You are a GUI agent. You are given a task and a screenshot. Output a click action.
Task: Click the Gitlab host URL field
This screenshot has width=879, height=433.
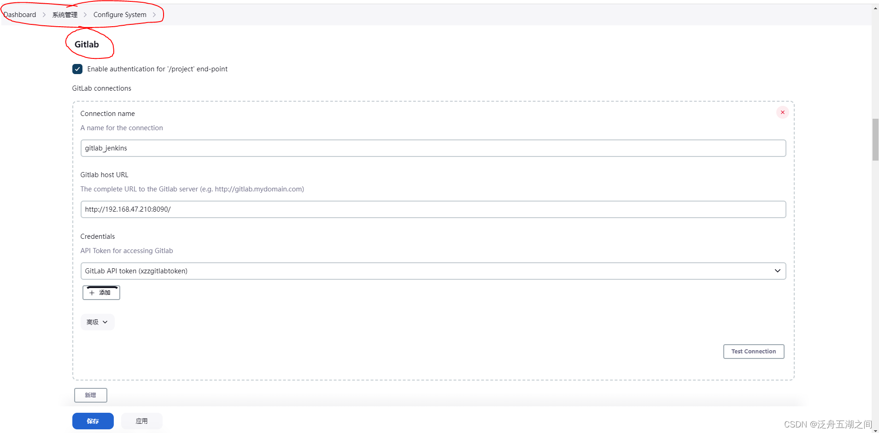[433, 209]
